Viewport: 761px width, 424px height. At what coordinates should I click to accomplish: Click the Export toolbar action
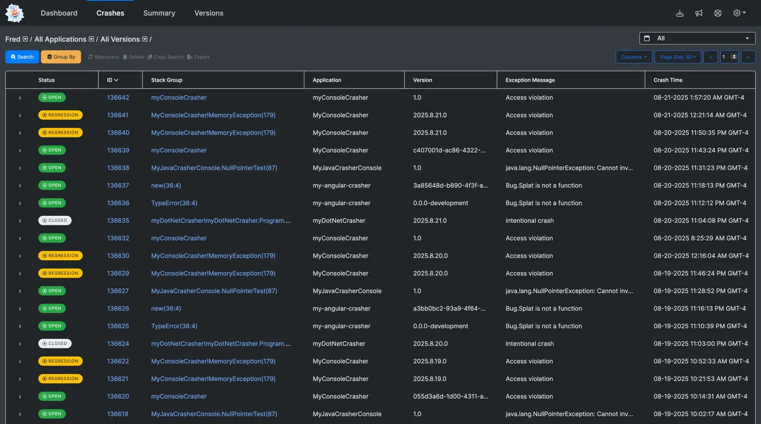tap(198, 57)
